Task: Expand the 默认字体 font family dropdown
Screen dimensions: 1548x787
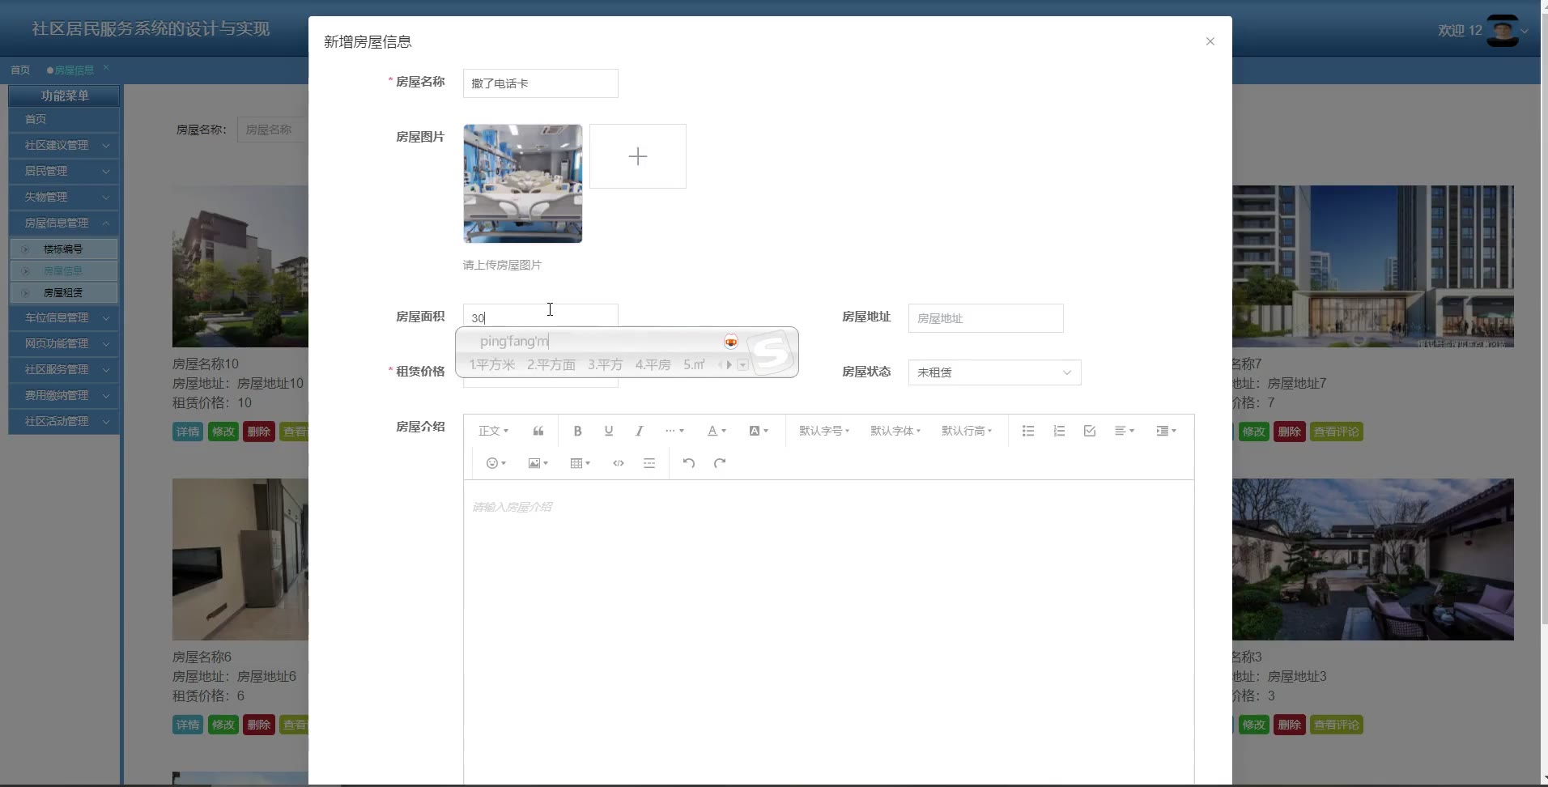Action: pos(895,431)
